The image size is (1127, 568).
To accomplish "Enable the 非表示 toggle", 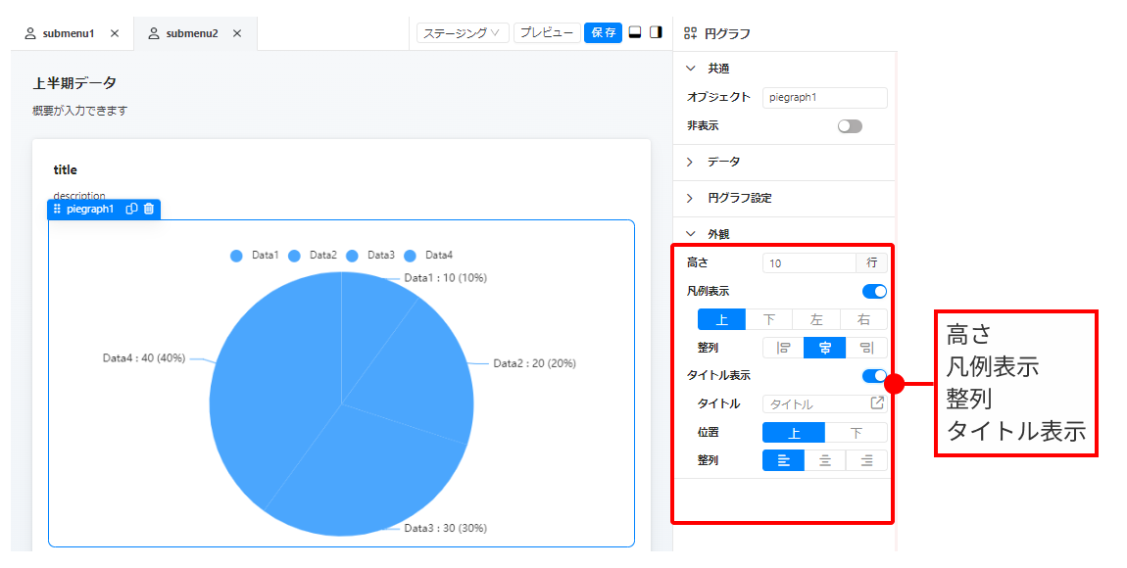I will [850, 126].
